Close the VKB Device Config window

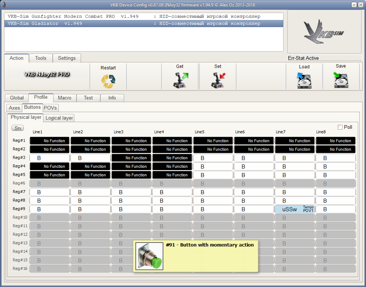(x=361, y=5)
